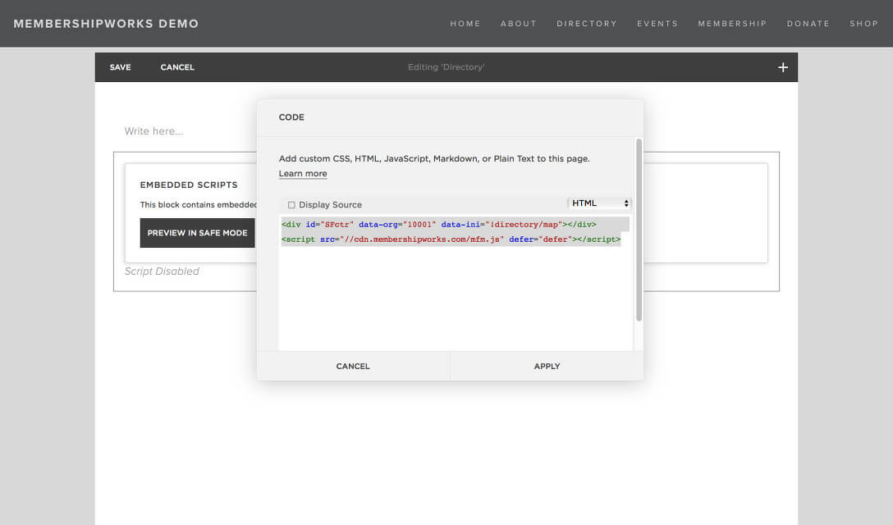
Task: Select DONATE in the navigation bar
Action: coord(808,24)
